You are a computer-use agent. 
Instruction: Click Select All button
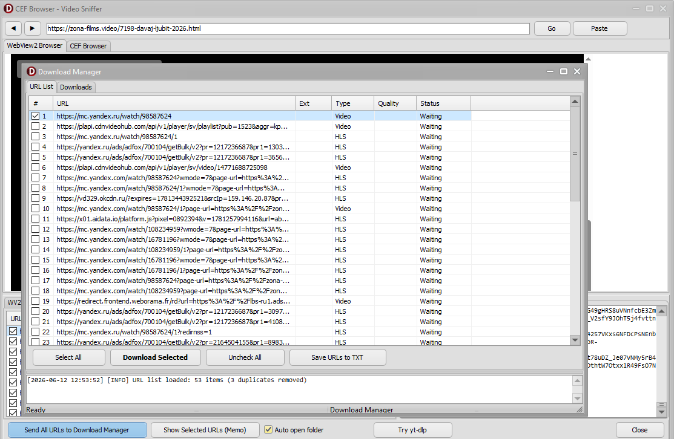69,357
